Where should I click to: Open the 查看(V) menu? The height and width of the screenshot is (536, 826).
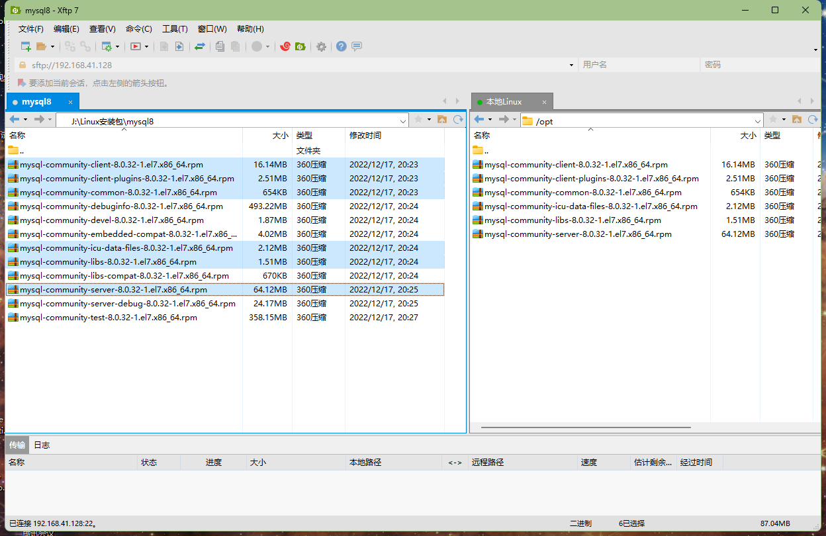[x=103, y=29]
